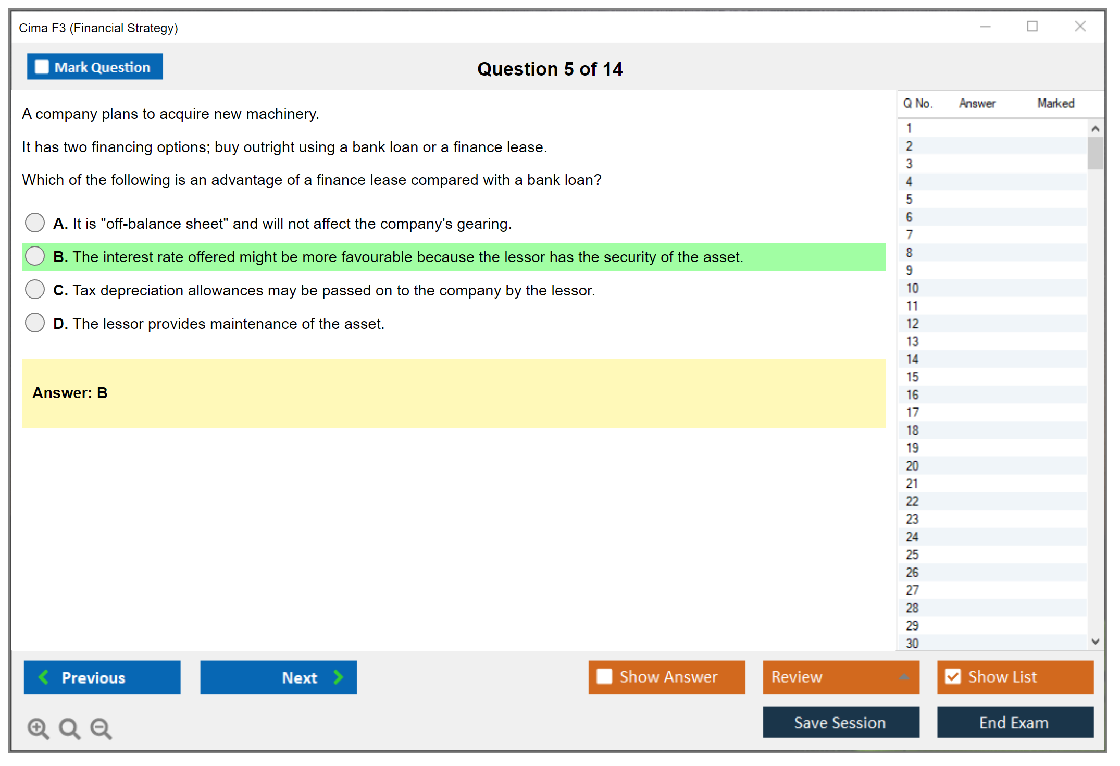
Task: Uncheck the Show List checkbox
Action: [x=953, y=676]
